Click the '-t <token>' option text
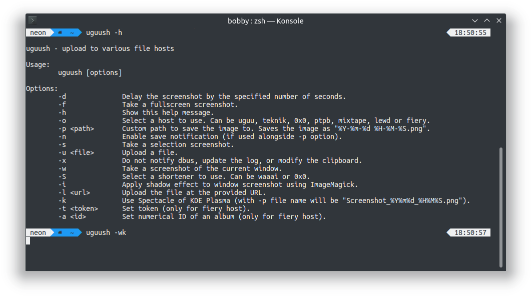This screenshot has width=531, height=296. 78,208
